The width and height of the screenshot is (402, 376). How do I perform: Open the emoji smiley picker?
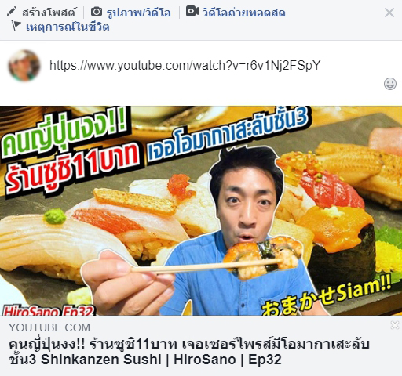(390, 84)
